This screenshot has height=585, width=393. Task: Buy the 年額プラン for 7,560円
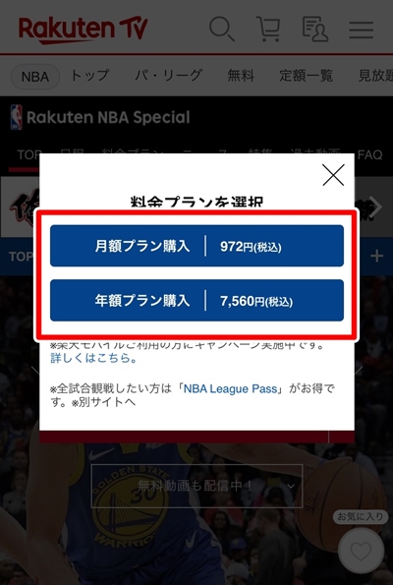pos(196,300)
